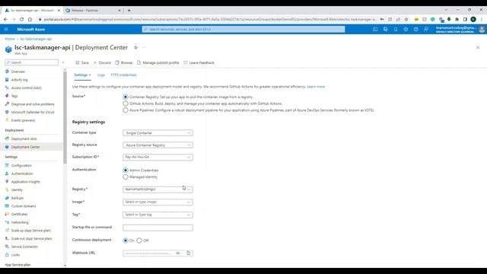The height and width of the screenshot is (274, 487).
Task: Open Identity in the sidebar
Action: [x=17, y=190]
